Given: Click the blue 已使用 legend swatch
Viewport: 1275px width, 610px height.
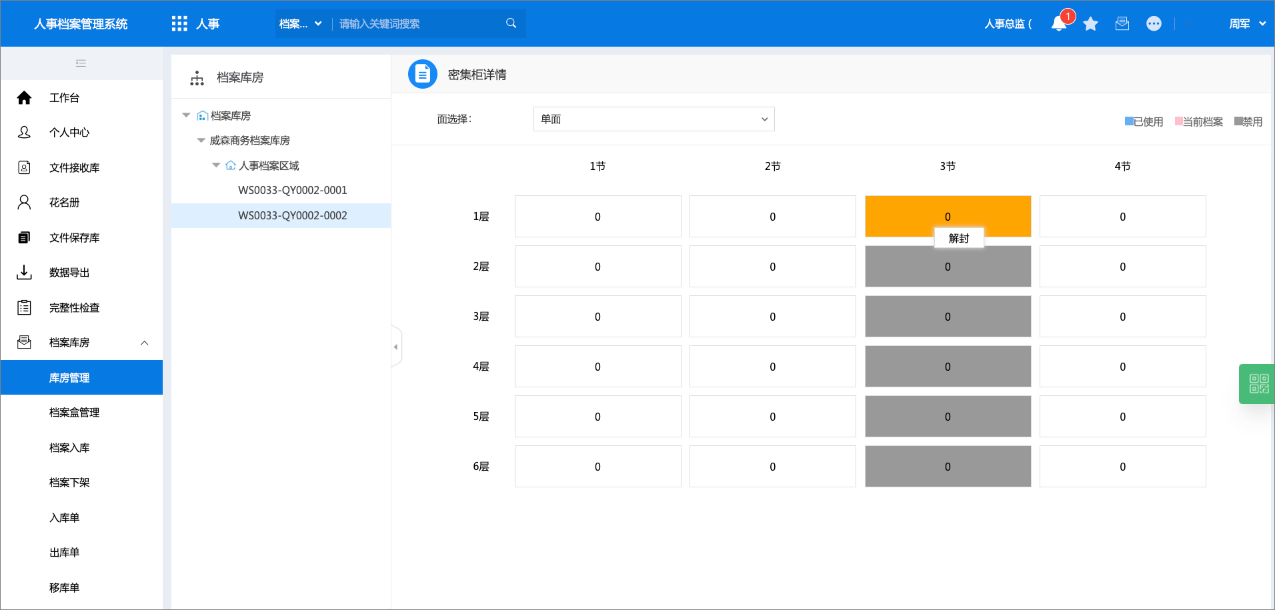Looking at the screenshot, I should pos(1129,121).
